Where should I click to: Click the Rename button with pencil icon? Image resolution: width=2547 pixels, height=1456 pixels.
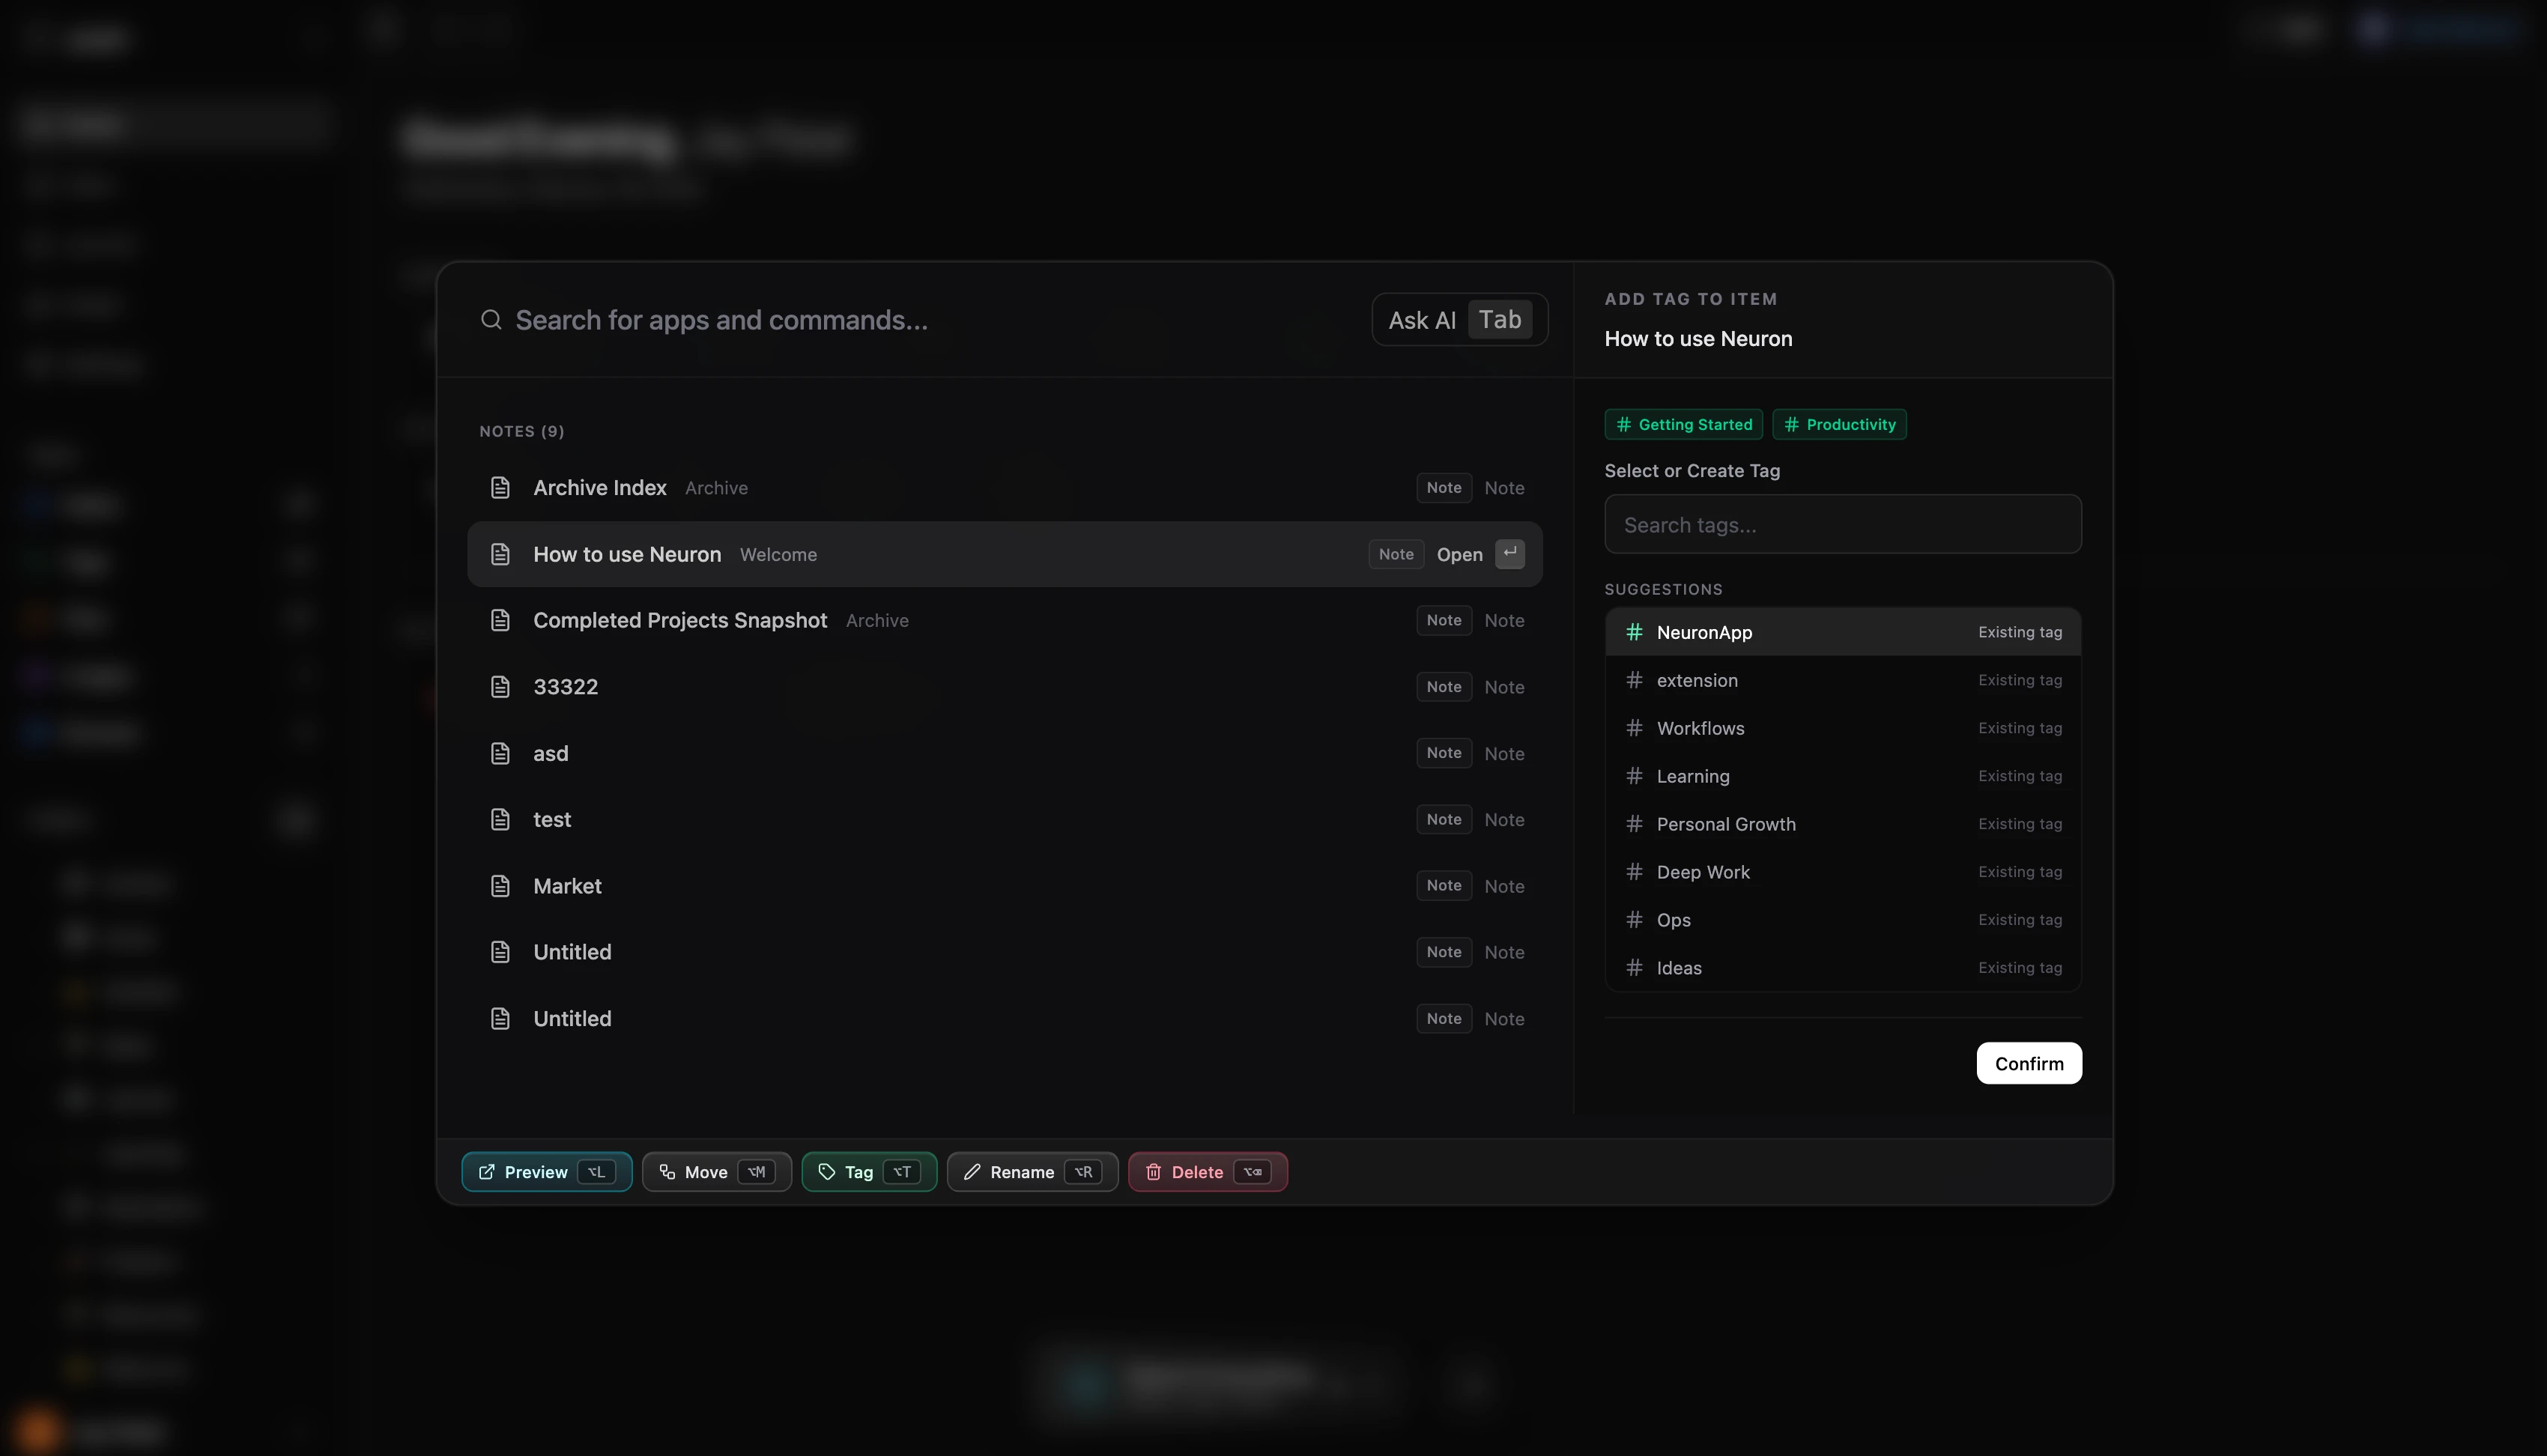coord(1031,1172)
